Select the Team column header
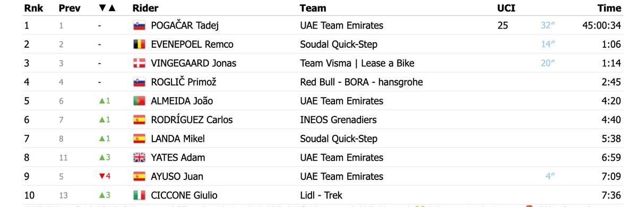The height and width of the screenshot is (207, 637). point(313,8)
